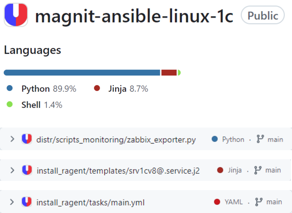Click branch icon in main.yml row
The height and width of the screenshot is (213, 292).
click(259, 202)
